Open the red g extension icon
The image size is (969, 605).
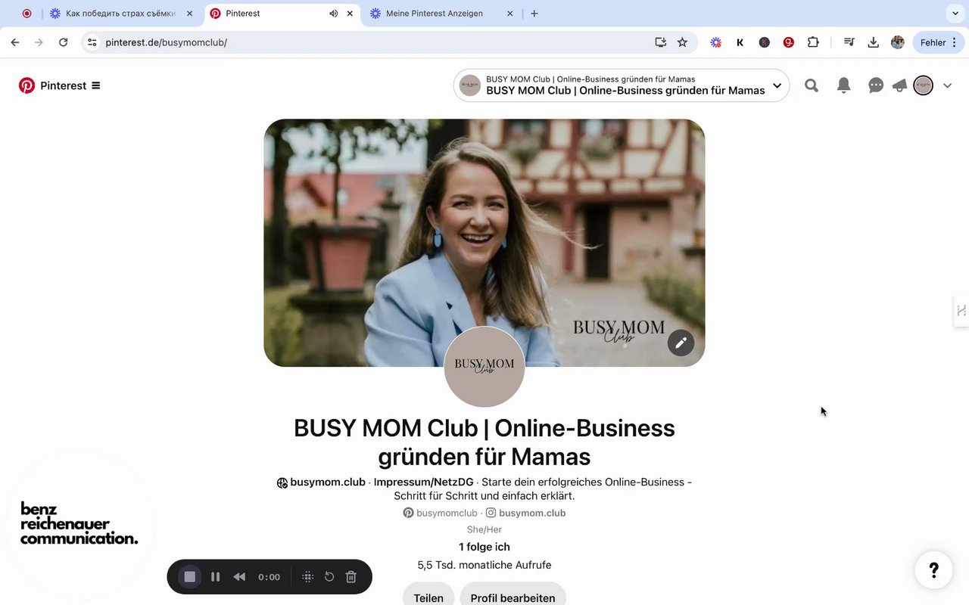789,42
